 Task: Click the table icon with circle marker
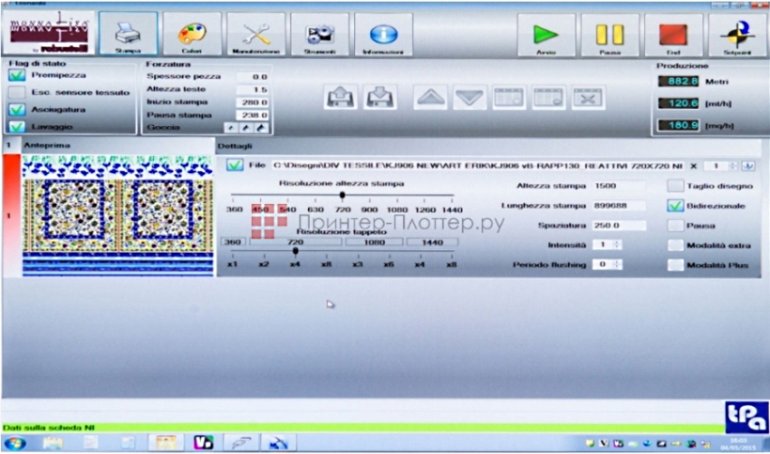549,97
